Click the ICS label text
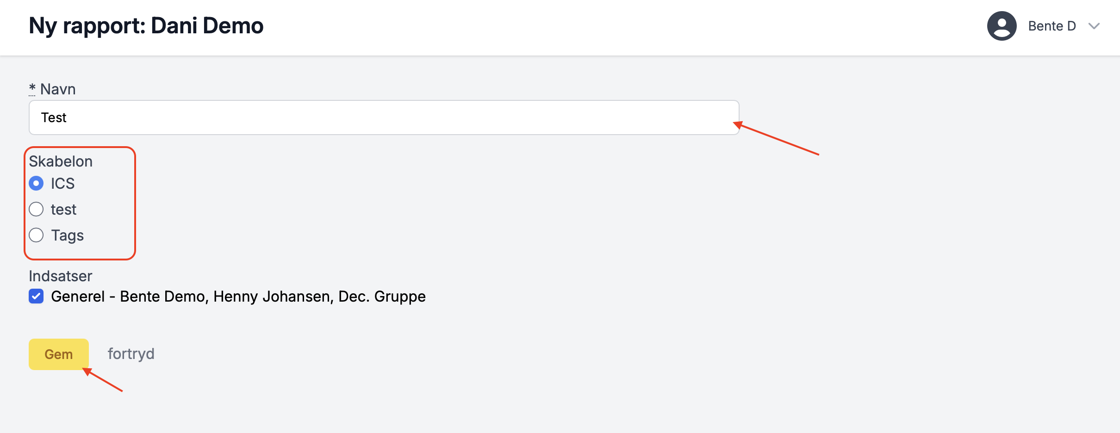 pyautogui.click(x=62, y=184)
